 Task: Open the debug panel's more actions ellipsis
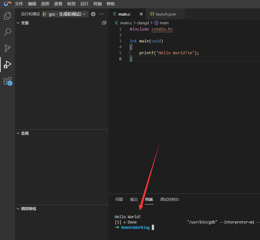click(x=101, y=14)
